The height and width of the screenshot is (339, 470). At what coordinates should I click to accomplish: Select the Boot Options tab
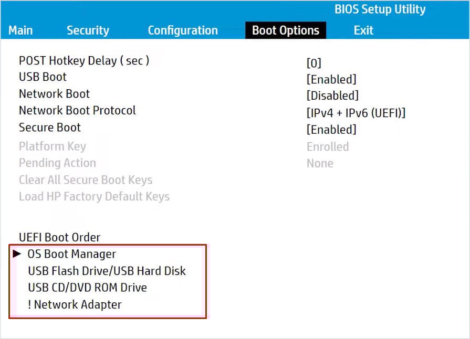pos(286,30)
